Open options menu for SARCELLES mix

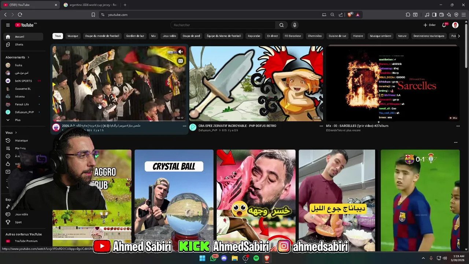(x=458, y=126)
